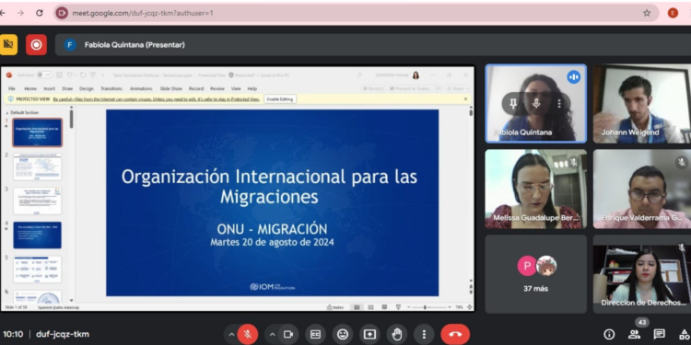Click the yellow presentation-off icon

click(x=8, y=44)
